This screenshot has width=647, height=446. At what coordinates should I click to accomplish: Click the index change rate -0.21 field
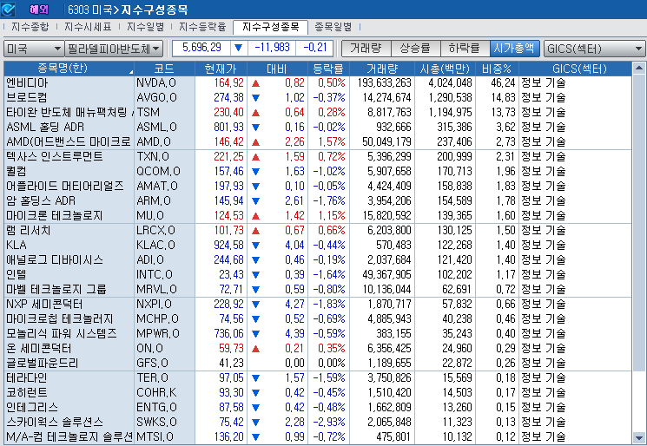(315, 48)
